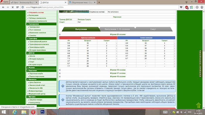Click the browser address bar
205x115 pixels.
[99, 7]
